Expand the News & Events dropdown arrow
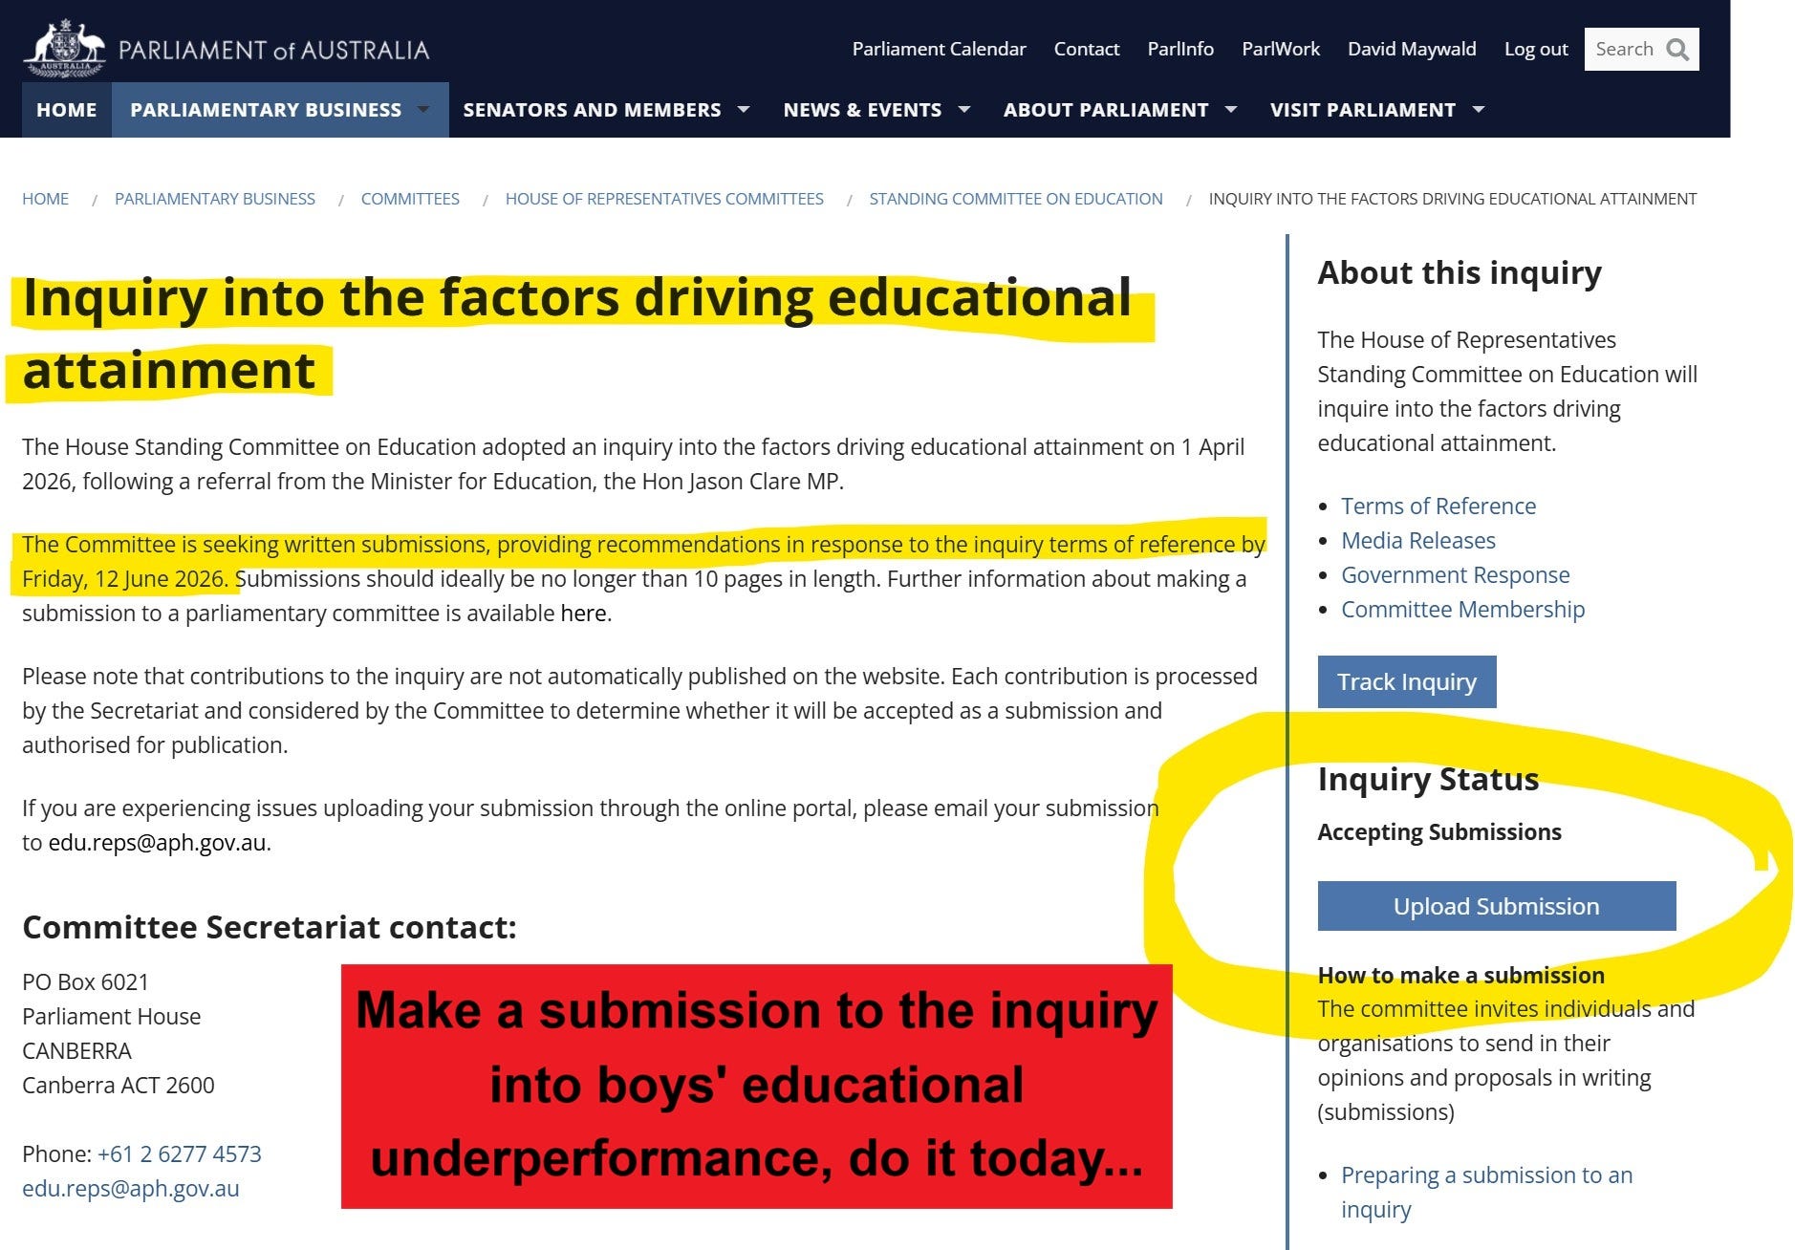The width and height of the screenshot is (1795, 1250). pyautogui.click(x=964, y=110)
